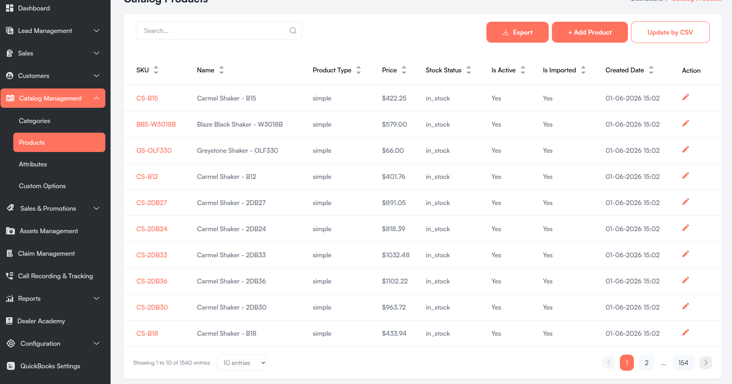Sort by Is Imported arrows
Viewport: 732px width, 384px height.
(583, 70)
